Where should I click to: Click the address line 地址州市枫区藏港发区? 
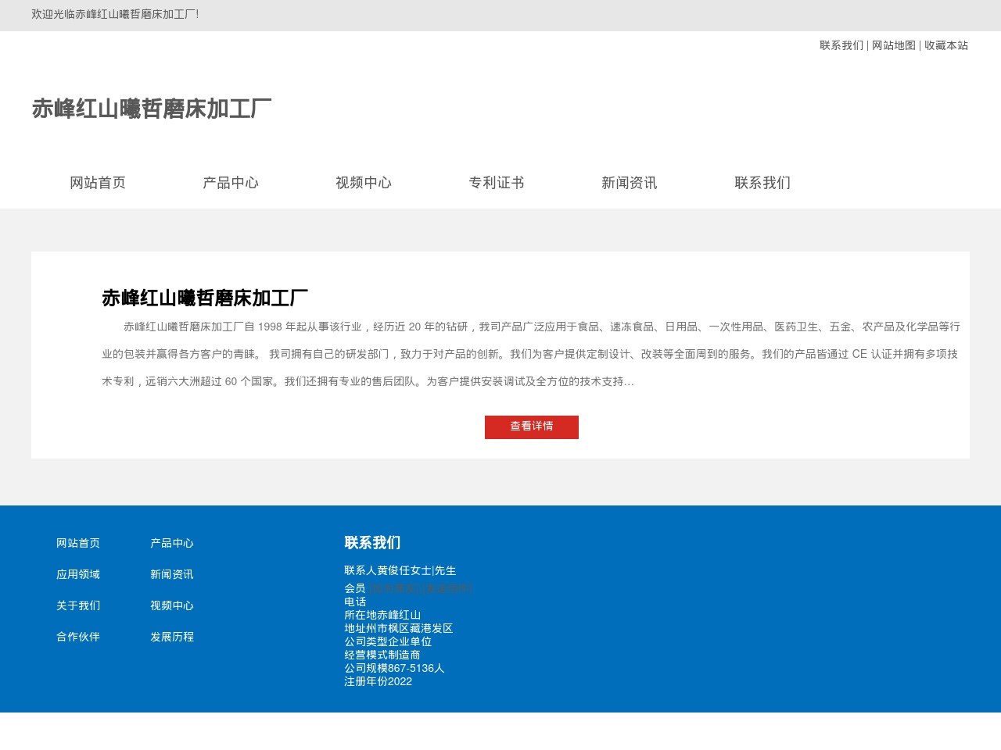click(x=399, y=628)
